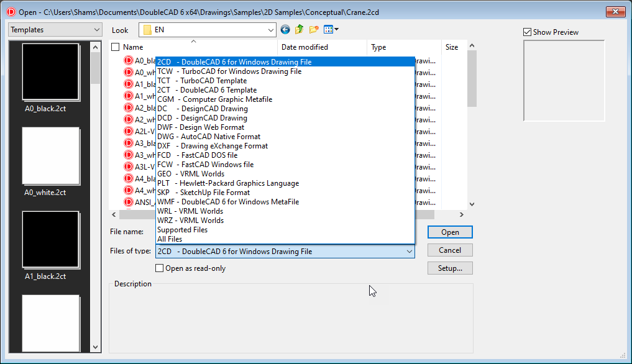Close the Open dialog window
This screenshot has height=364, width=632.
[x=615, y=12]
